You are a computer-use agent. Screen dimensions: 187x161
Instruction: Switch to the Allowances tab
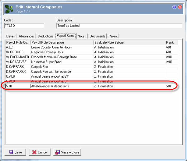pos(27,36)
